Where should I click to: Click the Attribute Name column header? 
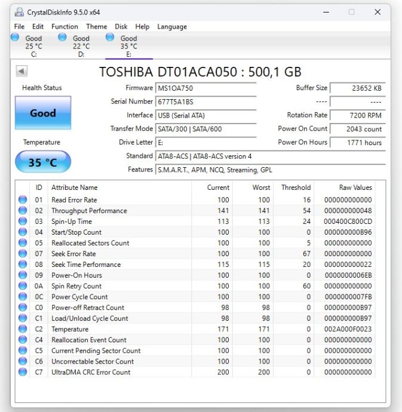119,187
